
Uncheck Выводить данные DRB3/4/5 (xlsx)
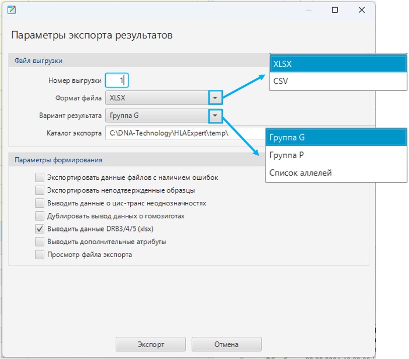point(40,229)
